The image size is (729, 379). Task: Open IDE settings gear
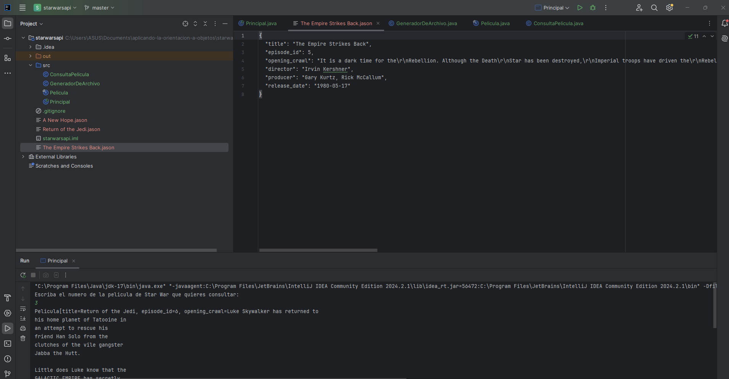click(x=669, y=8)
